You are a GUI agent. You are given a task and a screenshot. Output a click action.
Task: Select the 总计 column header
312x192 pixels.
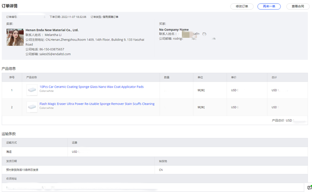[274, 77]
